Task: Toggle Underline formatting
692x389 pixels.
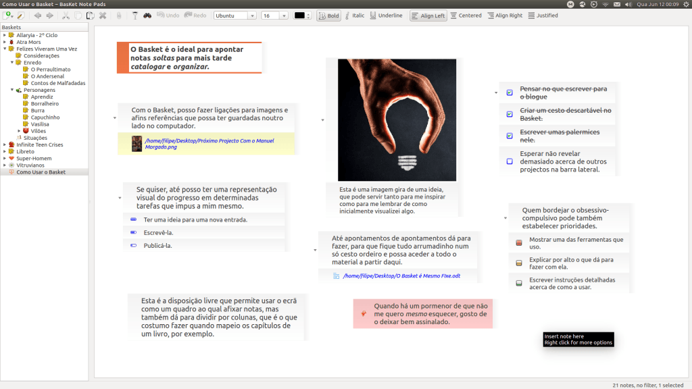Action: [386, 16]
